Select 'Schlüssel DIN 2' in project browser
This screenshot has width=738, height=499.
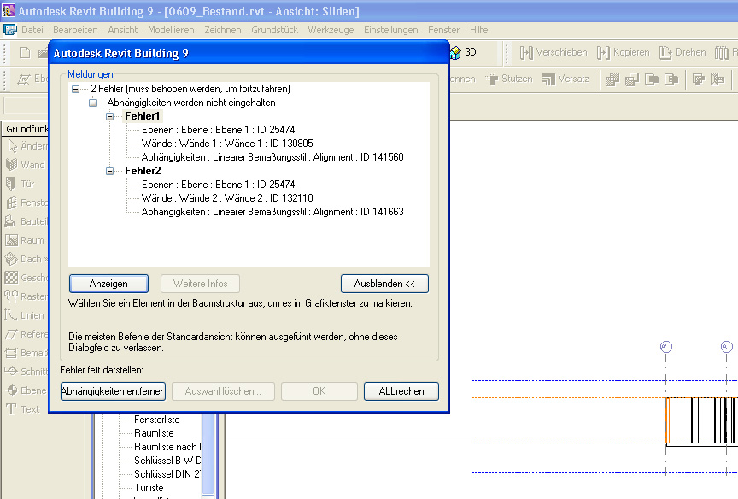coord(167,474)
